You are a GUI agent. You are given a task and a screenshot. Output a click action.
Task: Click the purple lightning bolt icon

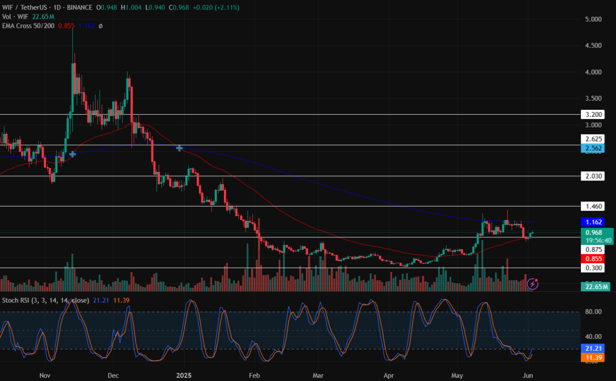tap(533, 284)
